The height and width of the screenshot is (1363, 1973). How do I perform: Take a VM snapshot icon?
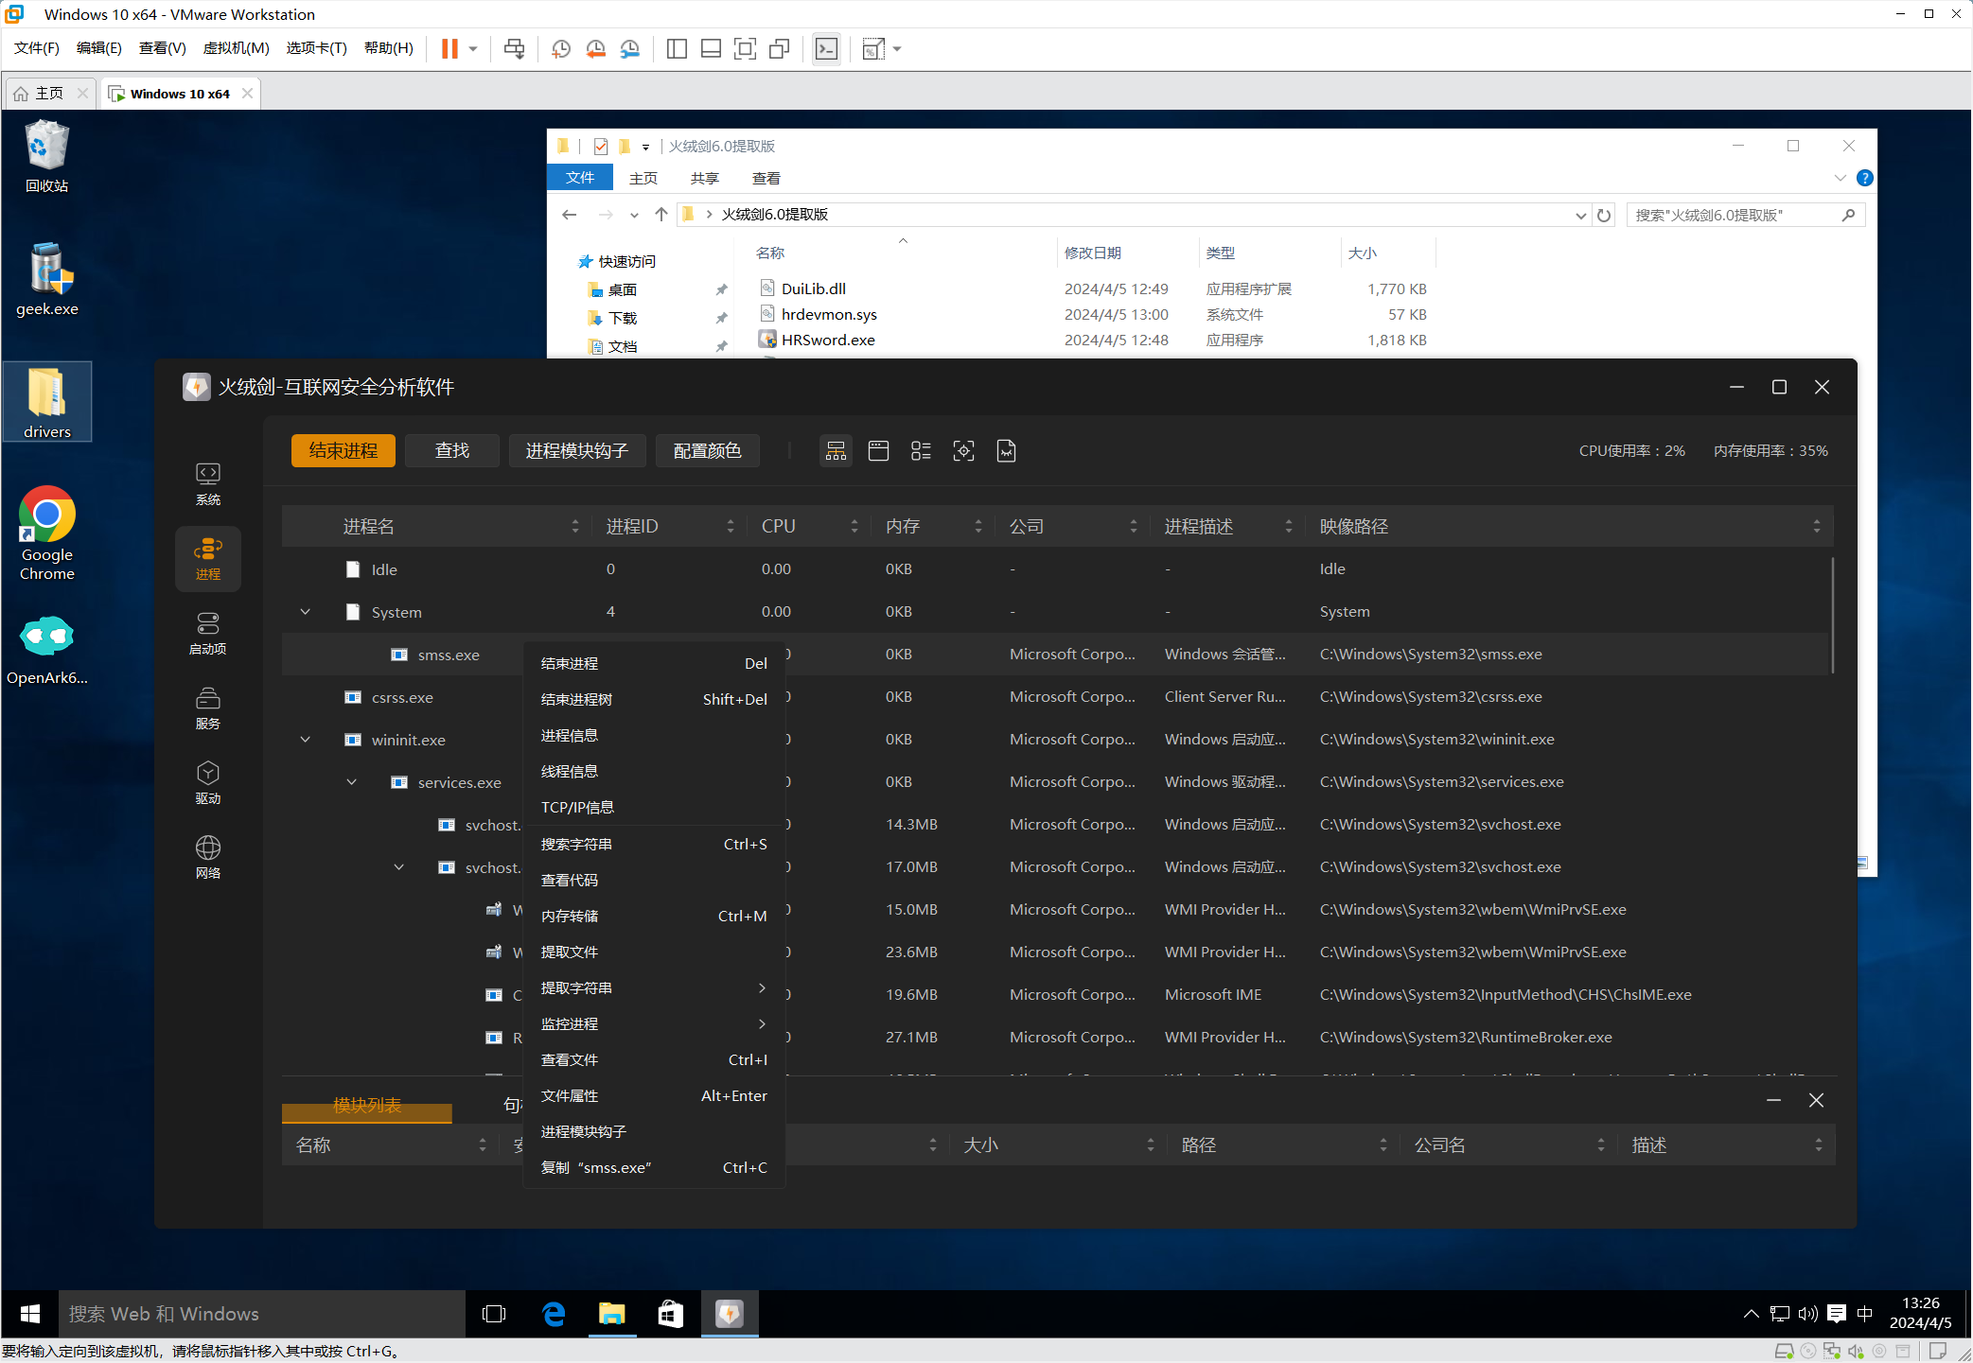point(561,49)
